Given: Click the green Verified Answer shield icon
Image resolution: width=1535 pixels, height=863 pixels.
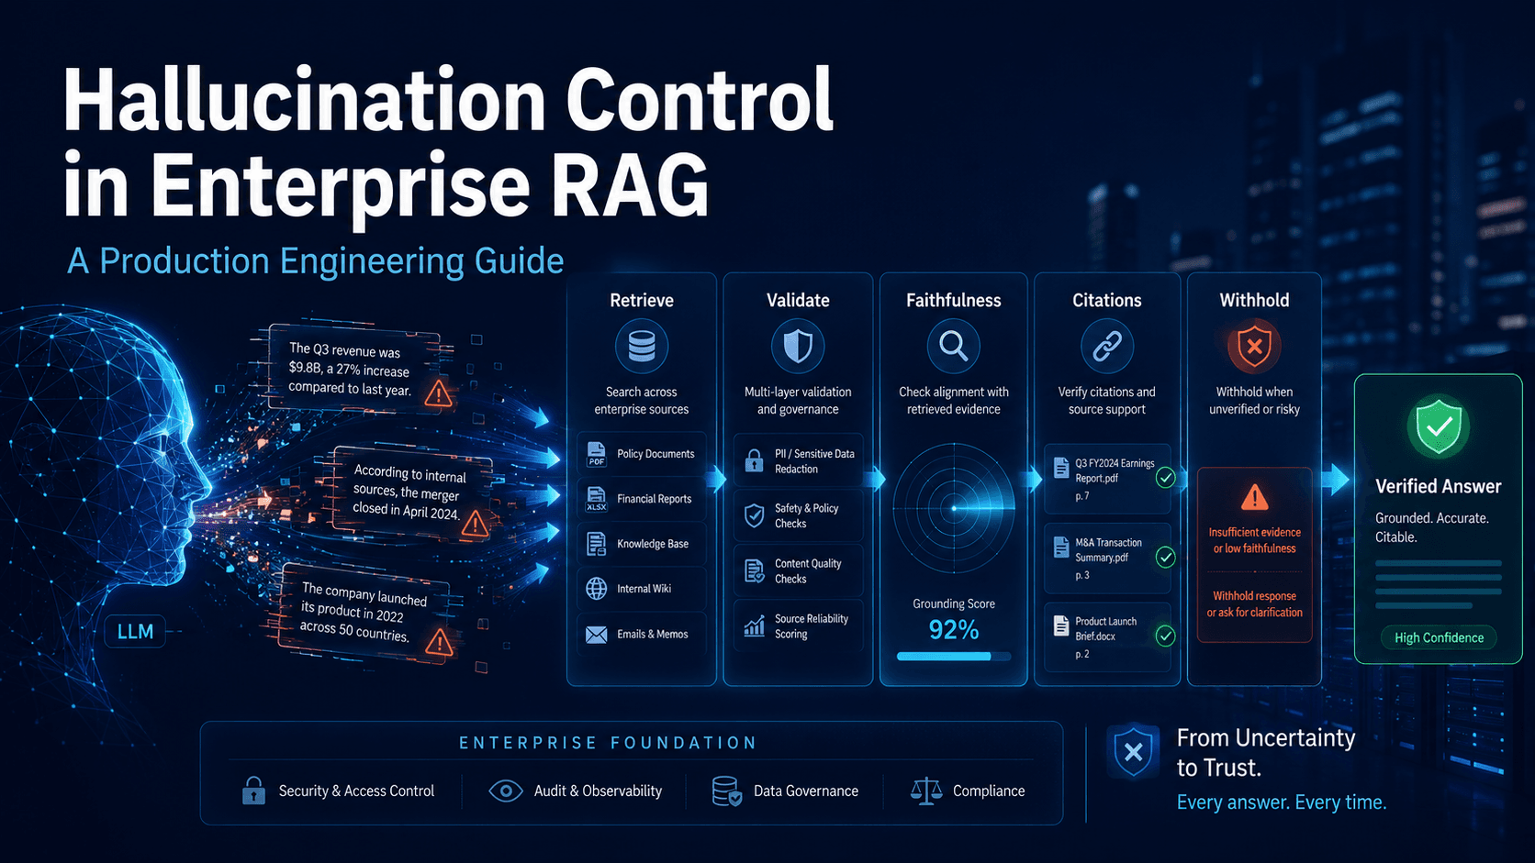Looking at the screenshot, I should click(1438, 426).
